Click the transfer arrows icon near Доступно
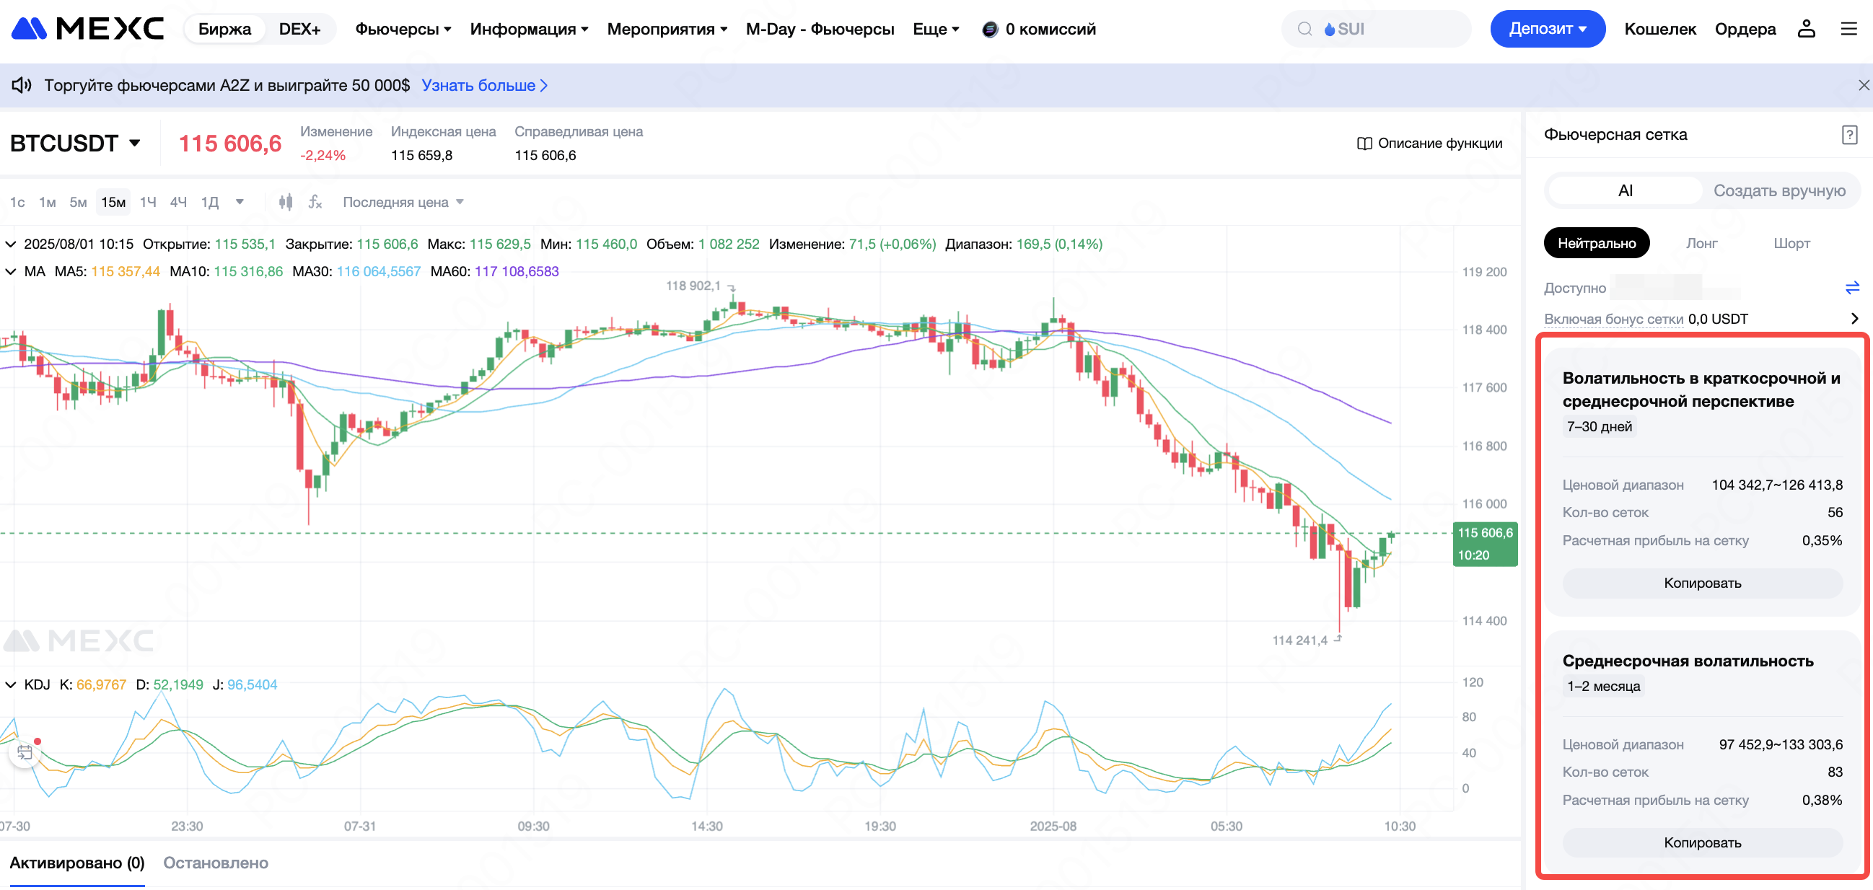Image resolution: width=1873 pixels, height=890 pixels. tap(1852, 288)
